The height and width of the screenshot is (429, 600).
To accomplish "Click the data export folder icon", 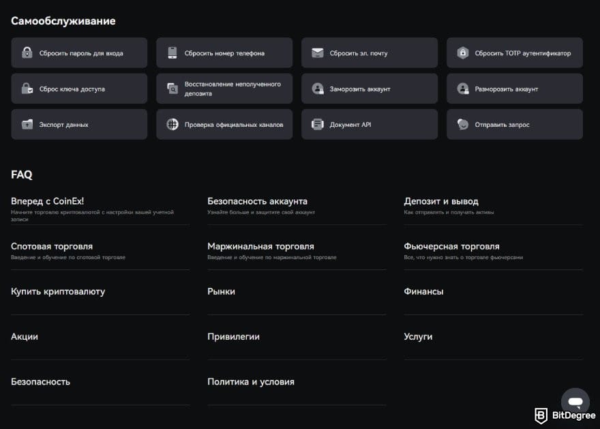I will click(x=27, y=124).
